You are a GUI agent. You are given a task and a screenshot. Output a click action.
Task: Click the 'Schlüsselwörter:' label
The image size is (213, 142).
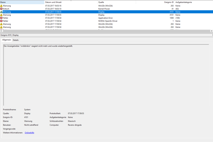coord(56,121)
